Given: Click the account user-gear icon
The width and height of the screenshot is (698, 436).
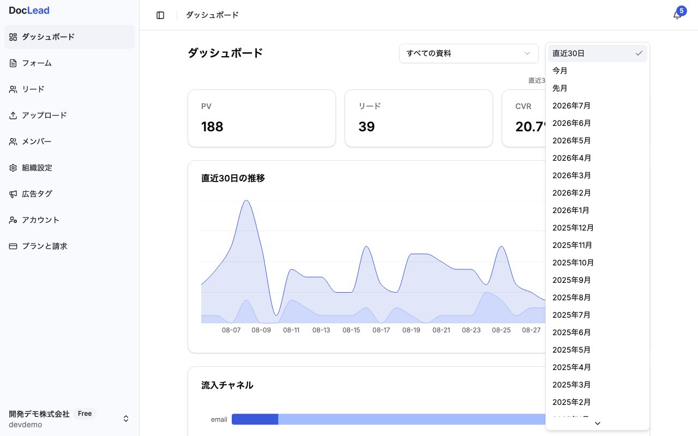Looking at the screenshot, I should pyautogui.click(x=13, y=220).
